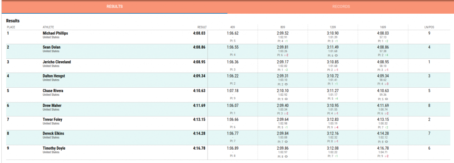Click Drew Maher's 409 split time 1:06.07

point(233,106)
